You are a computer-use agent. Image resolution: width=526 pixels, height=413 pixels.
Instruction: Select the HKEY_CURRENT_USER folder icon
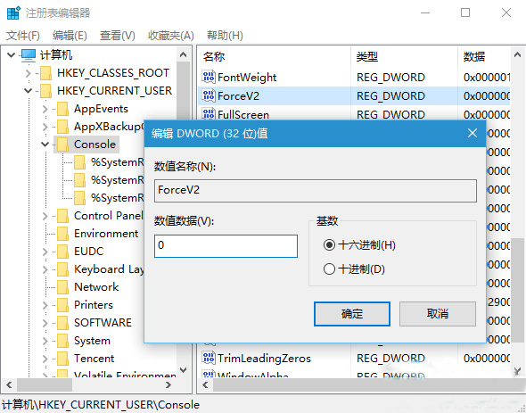tap(45, 91)
